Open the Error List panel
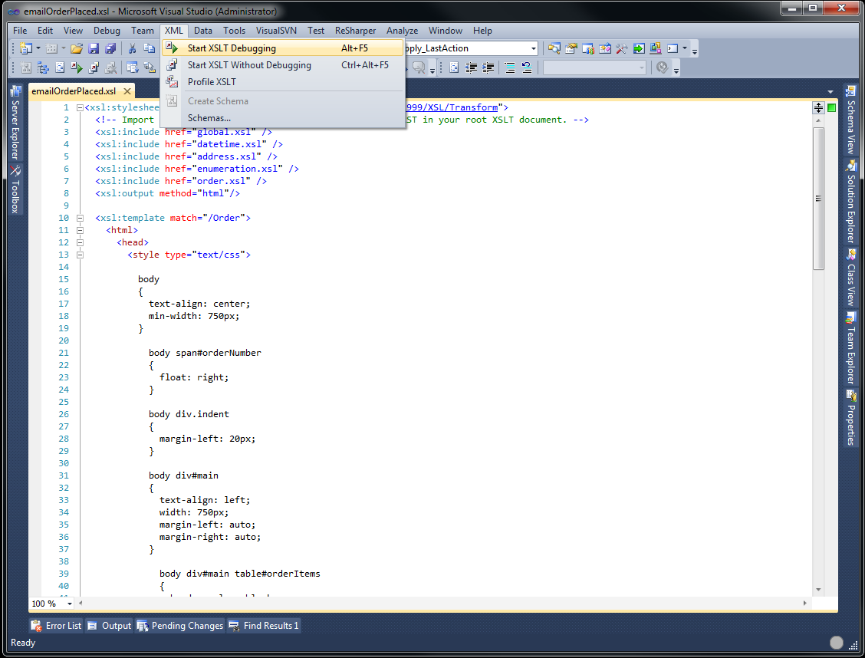The image size is (865, 658). tap(56, 626)
